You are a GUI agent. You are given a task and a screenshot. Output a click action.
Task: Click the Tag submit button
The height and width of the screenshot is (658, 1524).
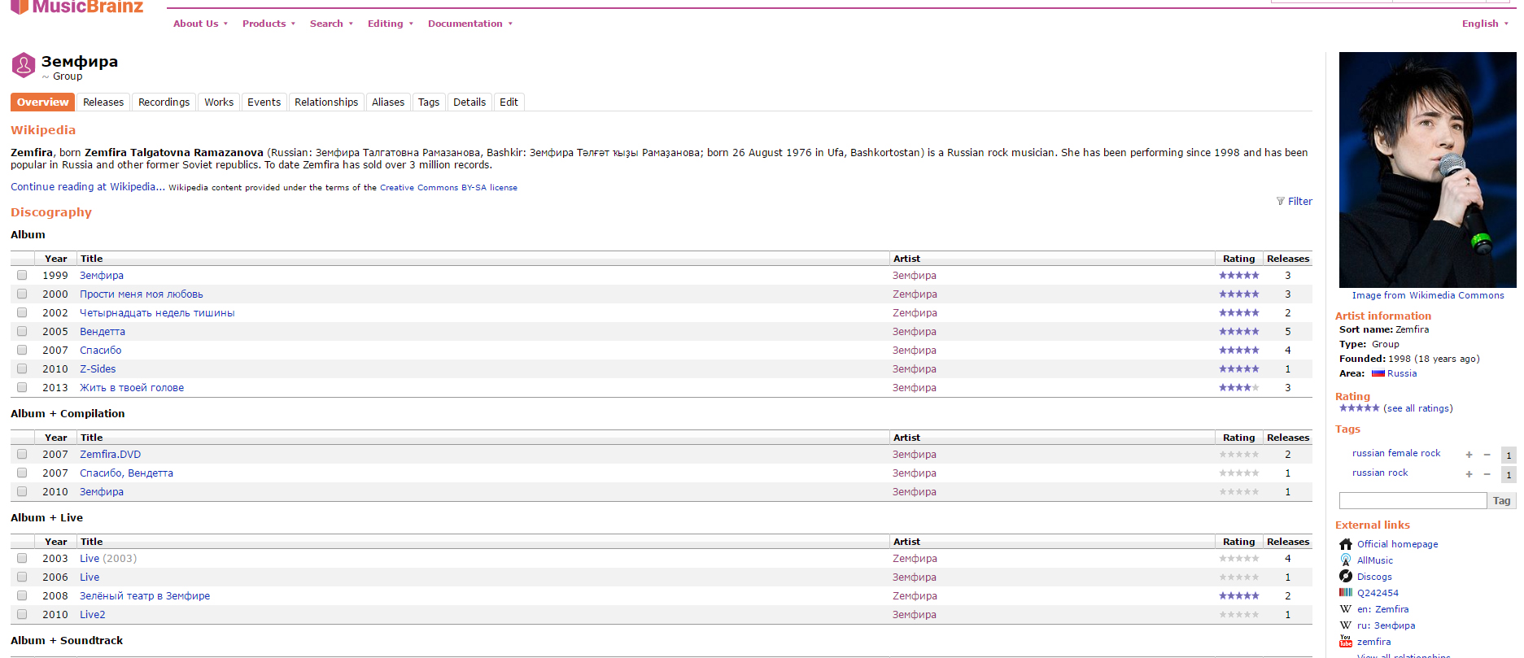coord(1502,501)
